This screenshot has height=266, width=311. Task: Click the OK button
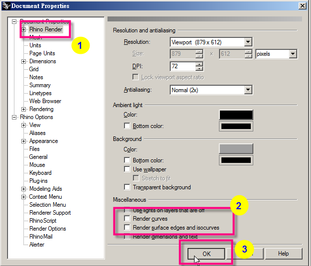pos(206,254)
